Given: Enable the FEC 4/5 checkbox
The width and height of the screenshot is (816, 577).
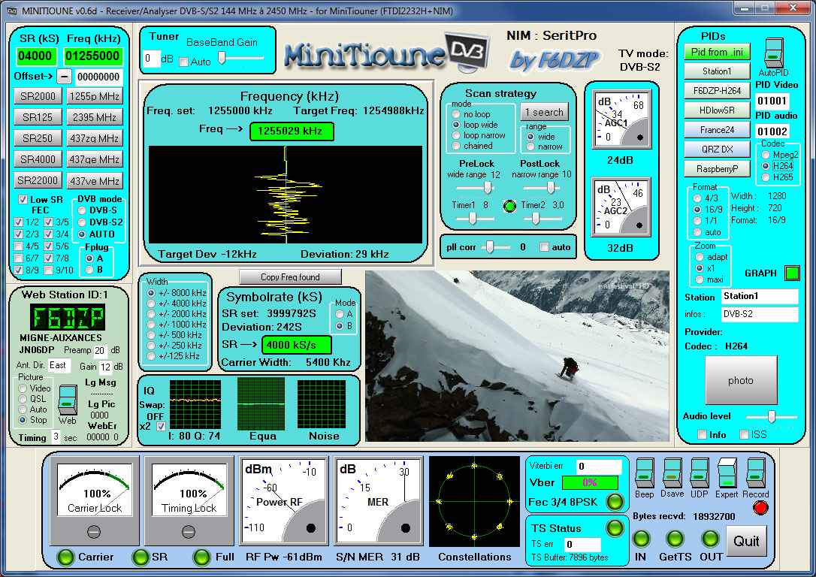Looking at the screenshot, I should (x=18, y=246).
